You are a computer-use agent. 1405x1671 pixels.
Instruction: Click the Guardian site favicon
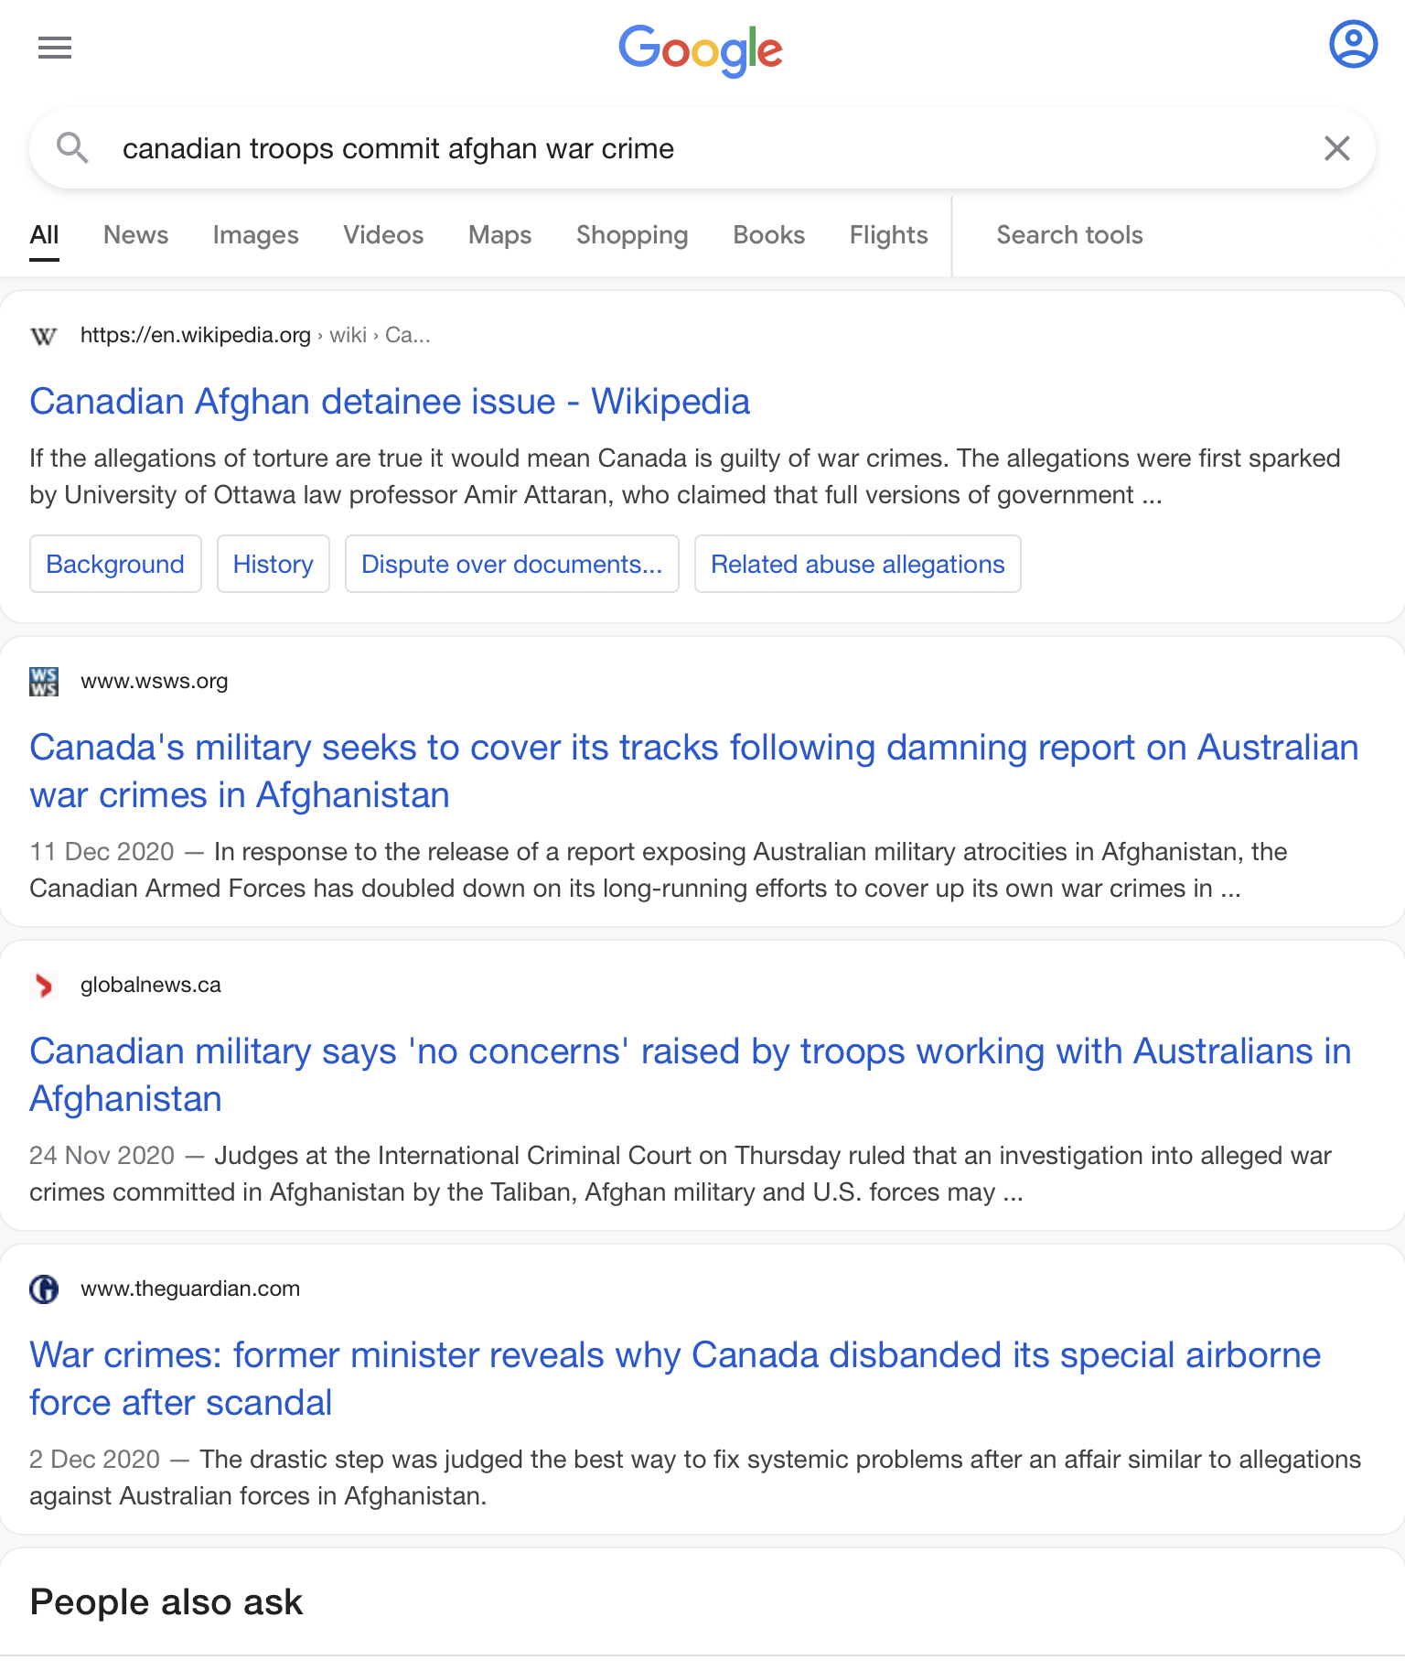click(x=44, y=1289)
